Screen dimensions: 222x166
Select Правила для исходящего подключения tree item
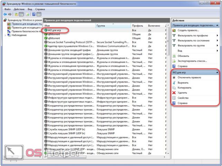point(27,28)
